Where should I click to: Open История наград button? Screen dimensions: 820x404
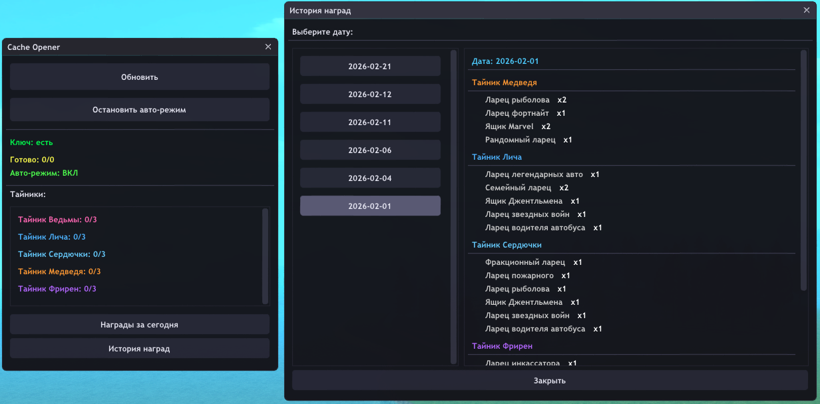[139, 349]
